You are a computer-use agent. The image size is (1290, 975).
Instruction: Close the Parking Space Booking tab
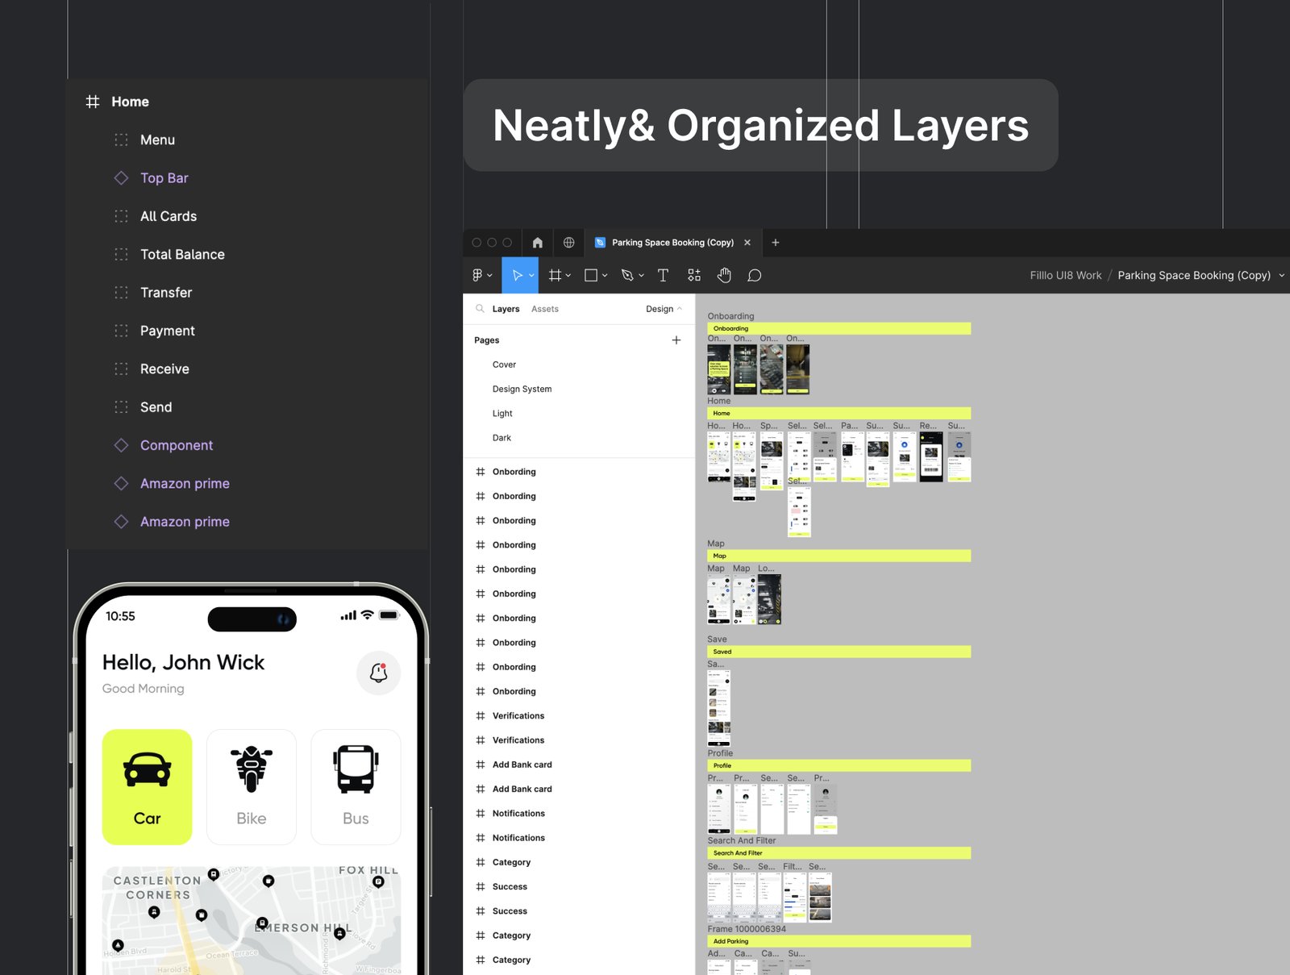pyautogui.click(x=747, y=243)
